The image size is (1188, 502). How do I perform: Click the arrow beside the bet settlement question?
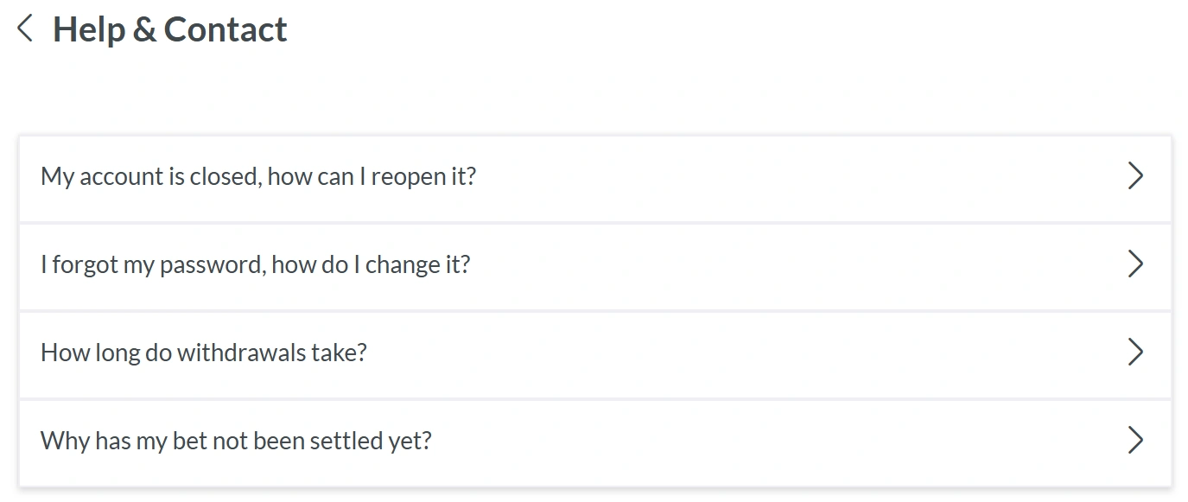click(x=1135, y=440)
